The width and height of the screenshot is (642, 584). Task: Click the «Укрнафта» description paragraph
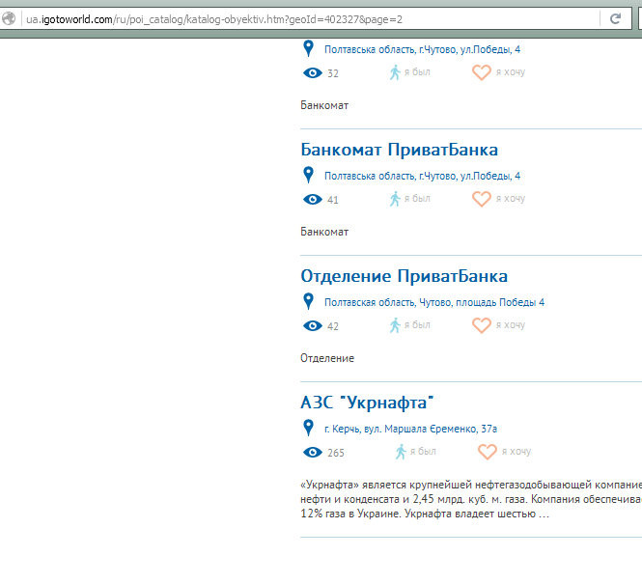471,499
